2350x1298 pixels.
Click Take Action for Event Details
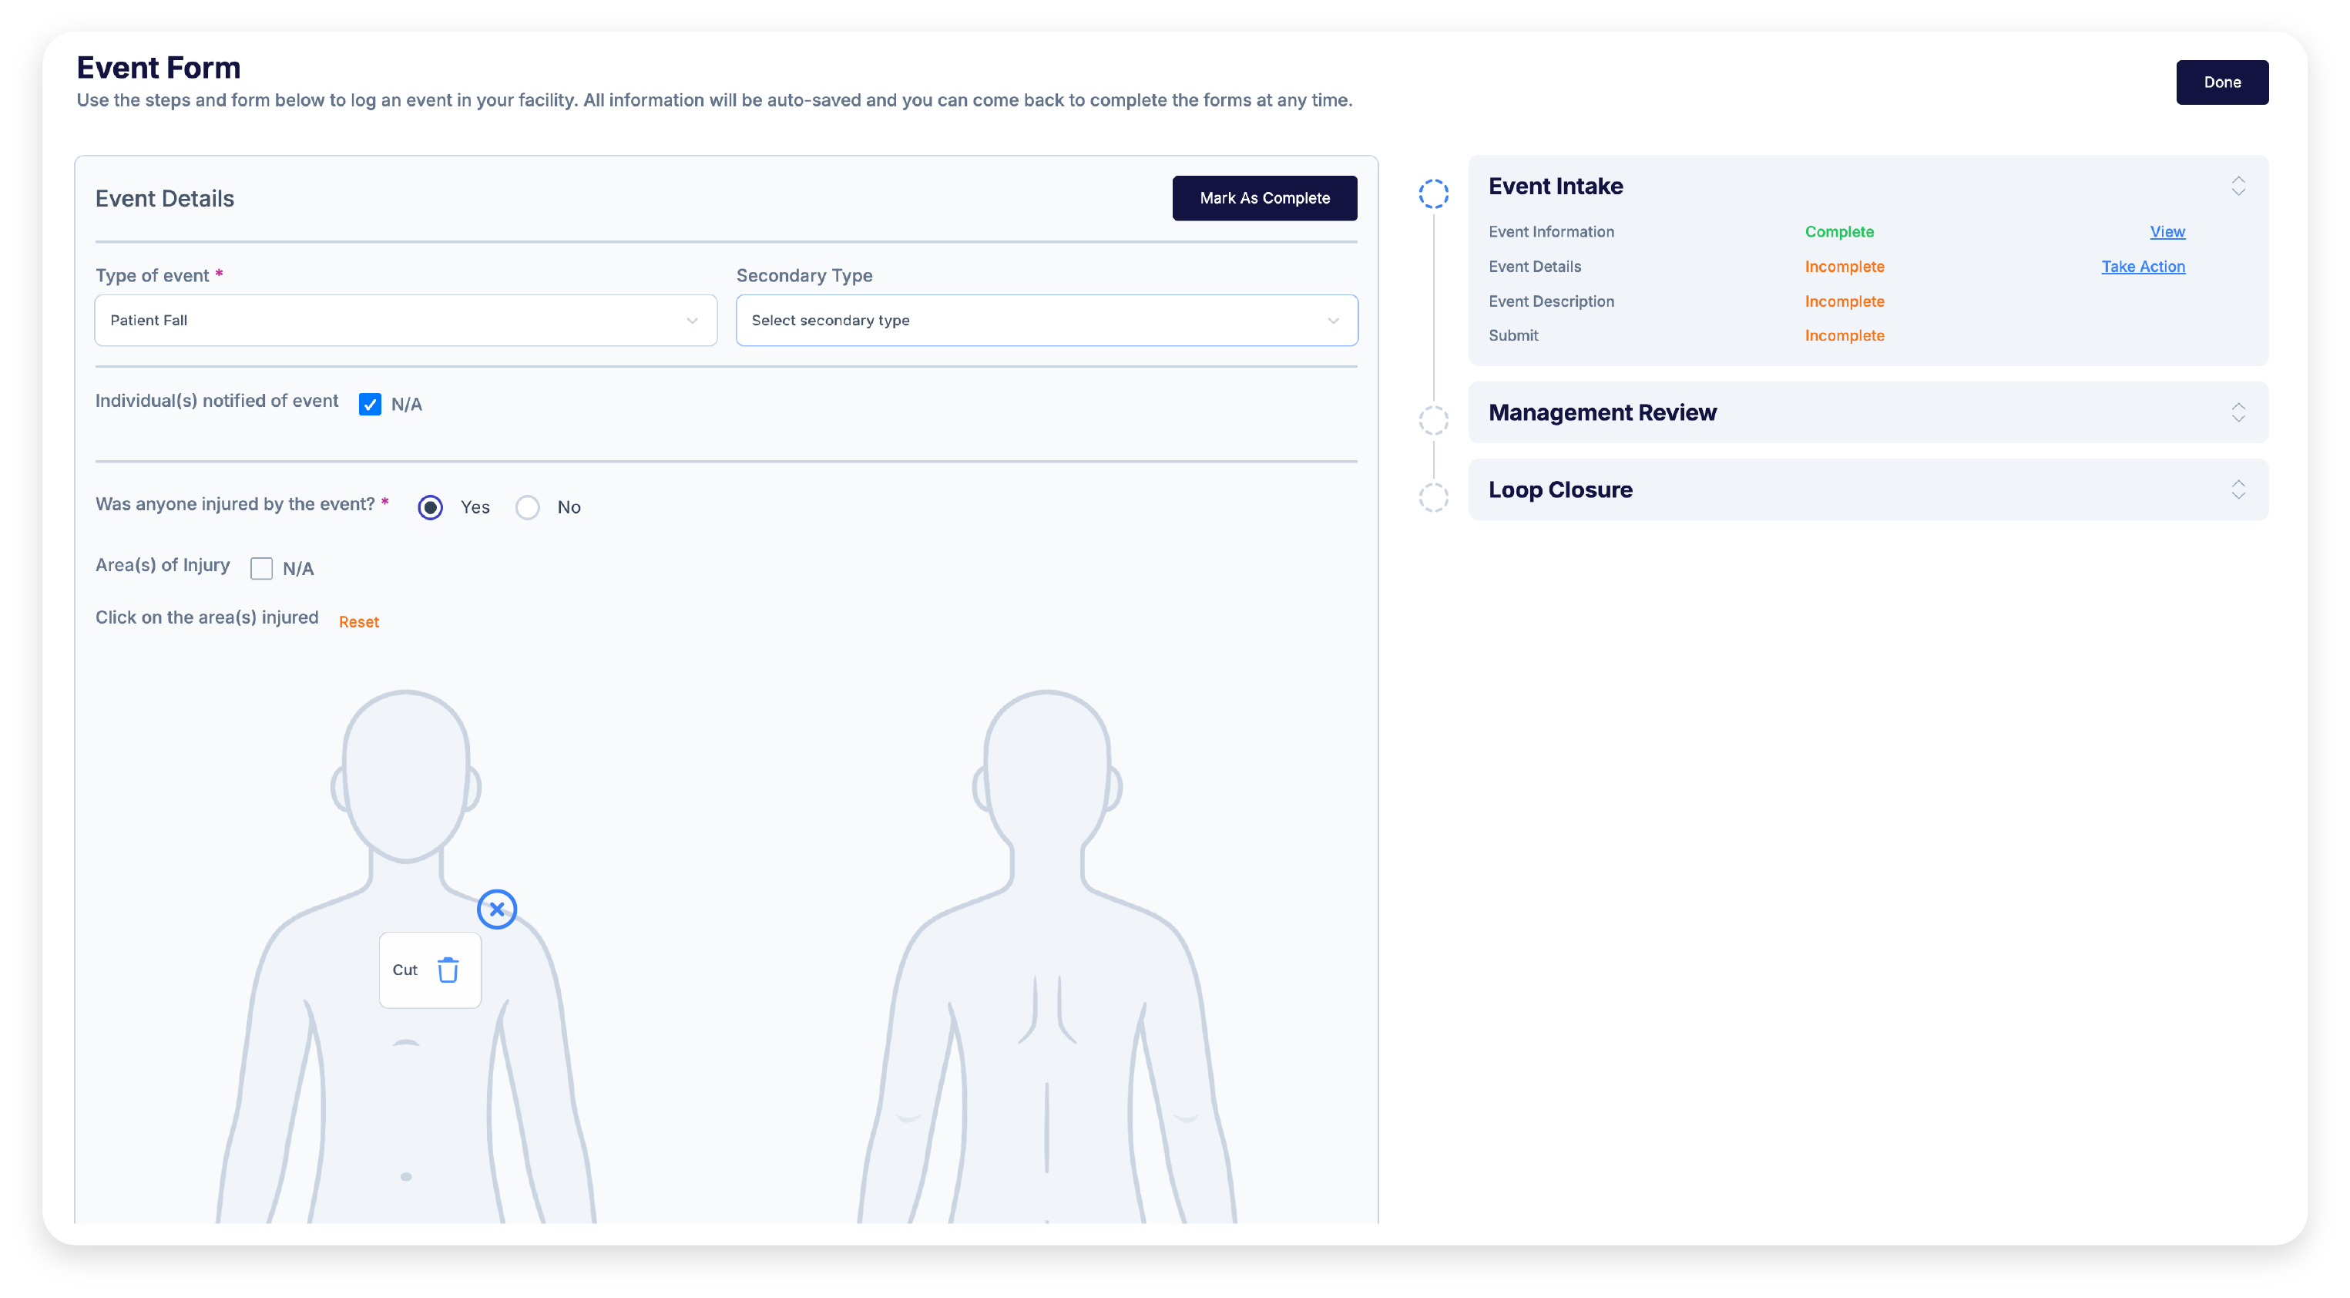(x=2143, y=267)
